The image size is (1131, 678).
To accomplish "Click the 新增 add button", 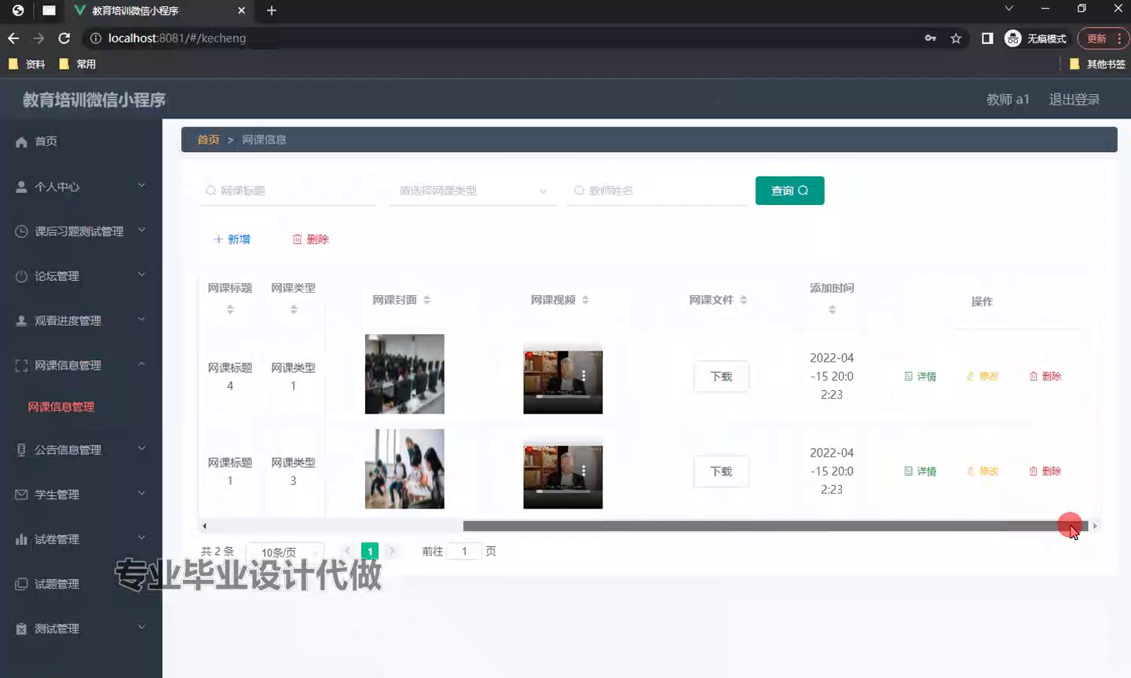I will point(232,239).
